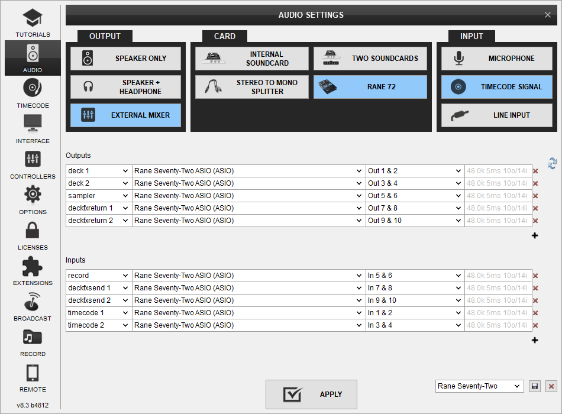This screenshot has width=562, height=414.
Task: Open the Extensions section in sidebar
Action: coord(33,271)
